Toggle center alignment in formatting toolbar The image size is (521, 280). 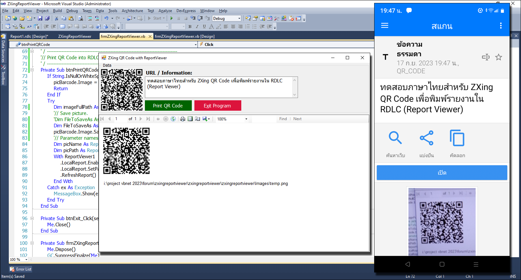233,26
